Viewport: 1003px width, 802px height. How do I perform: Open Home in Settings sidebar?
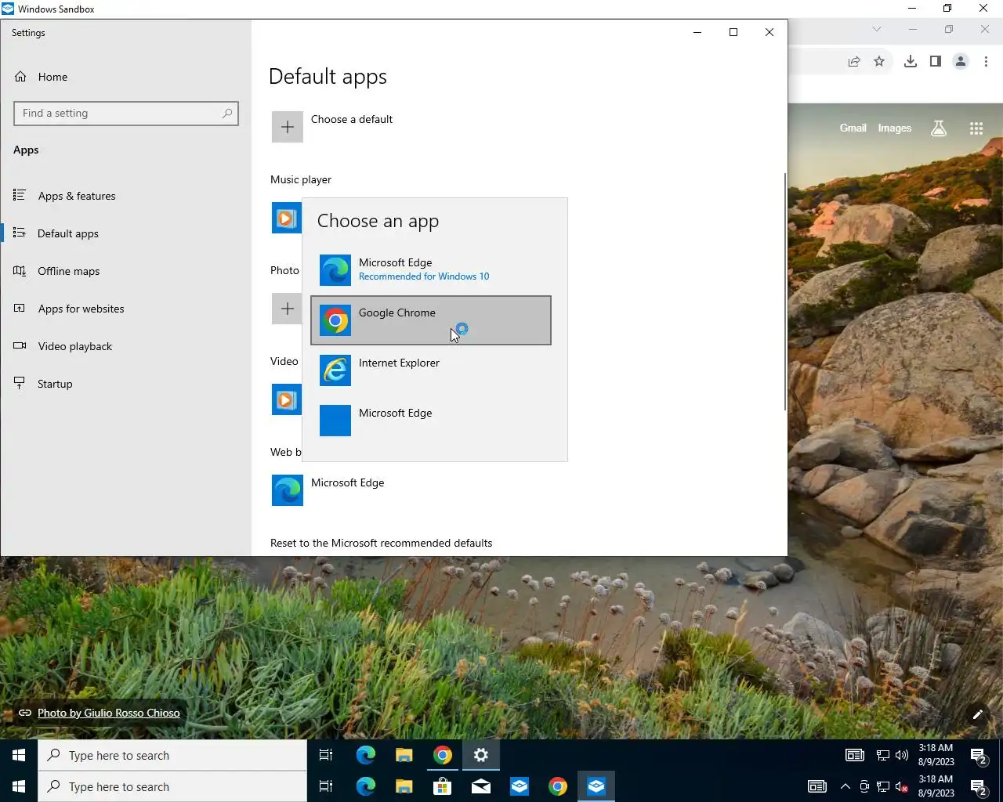coord(125,77)
